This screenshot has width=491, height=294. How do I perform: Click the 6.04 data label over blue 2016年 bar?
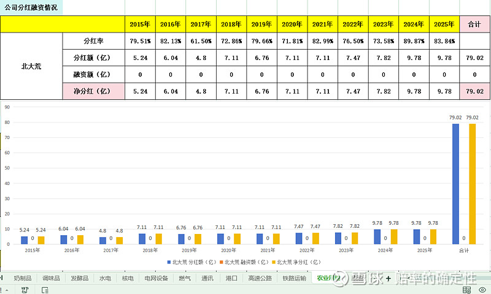(x=63, y=228)
